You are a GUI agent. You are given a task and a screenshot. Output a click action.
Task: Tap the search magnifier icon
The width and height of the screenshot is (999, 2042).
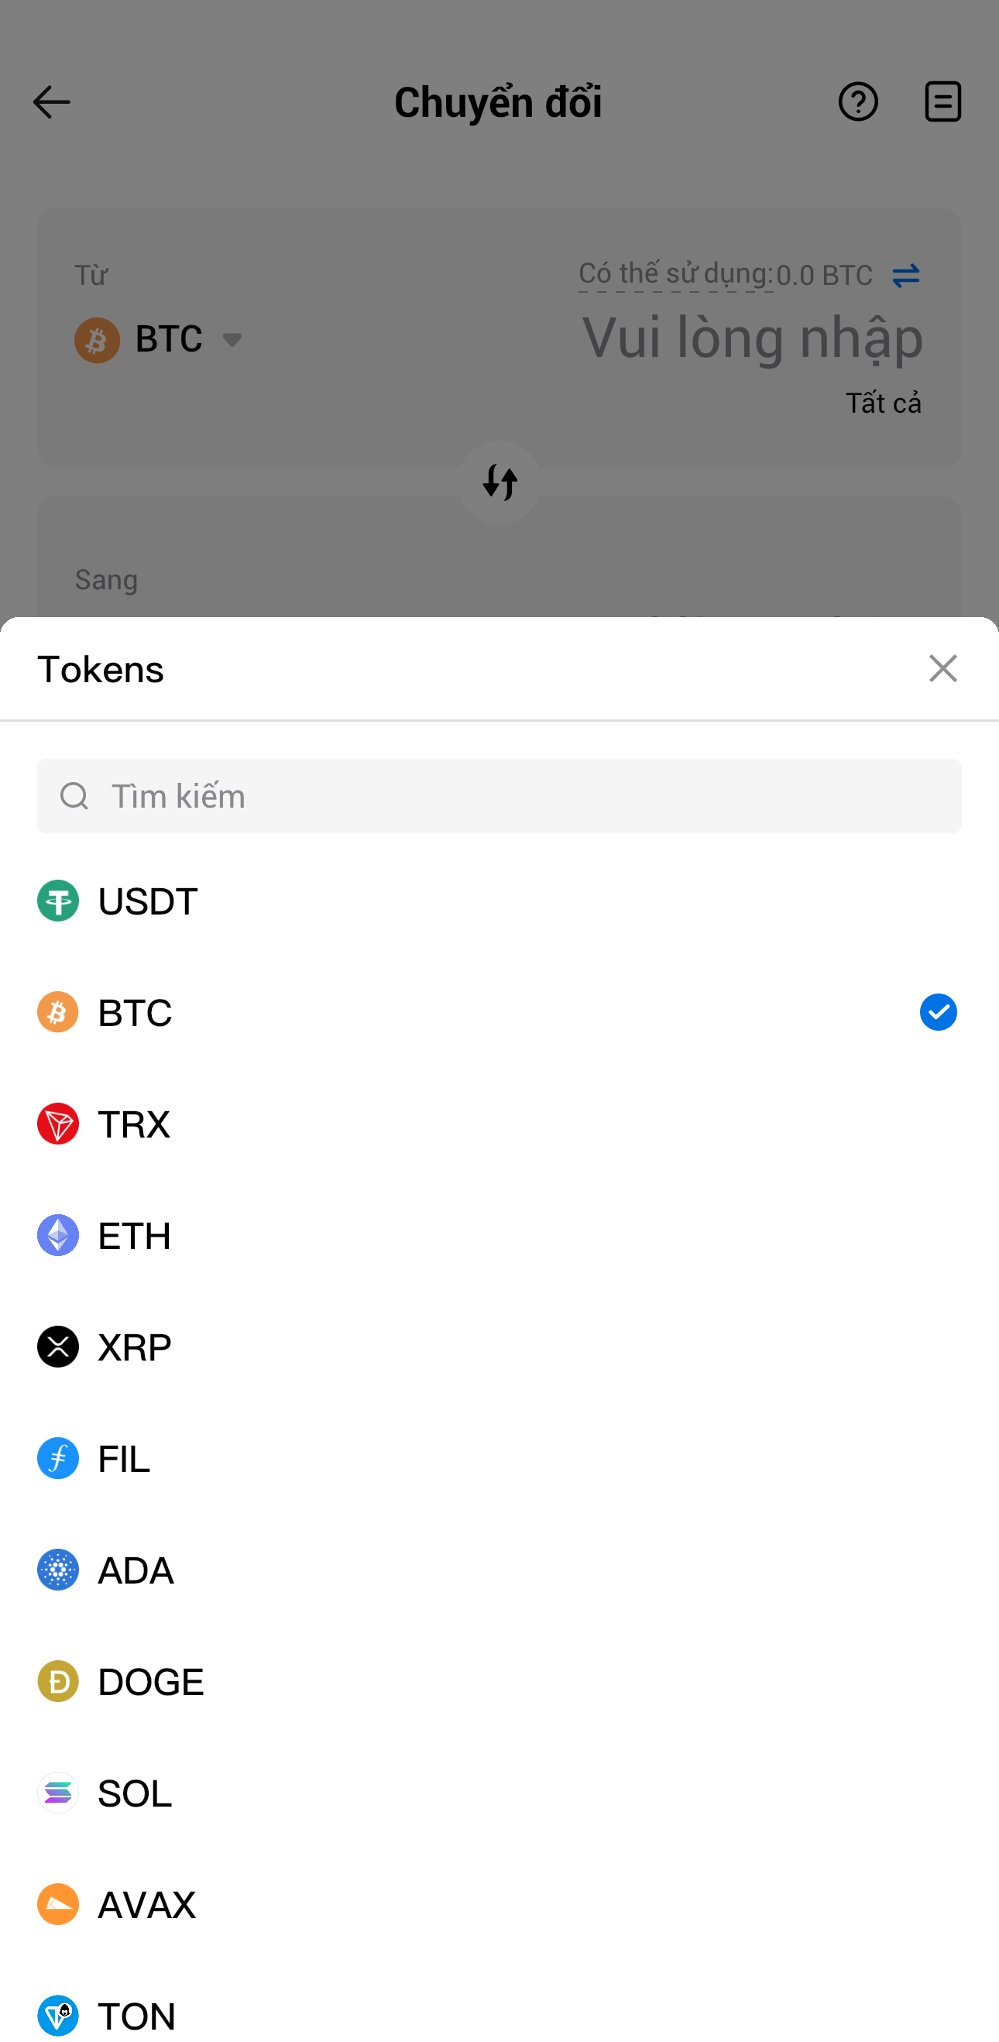(x=74, y=796)
